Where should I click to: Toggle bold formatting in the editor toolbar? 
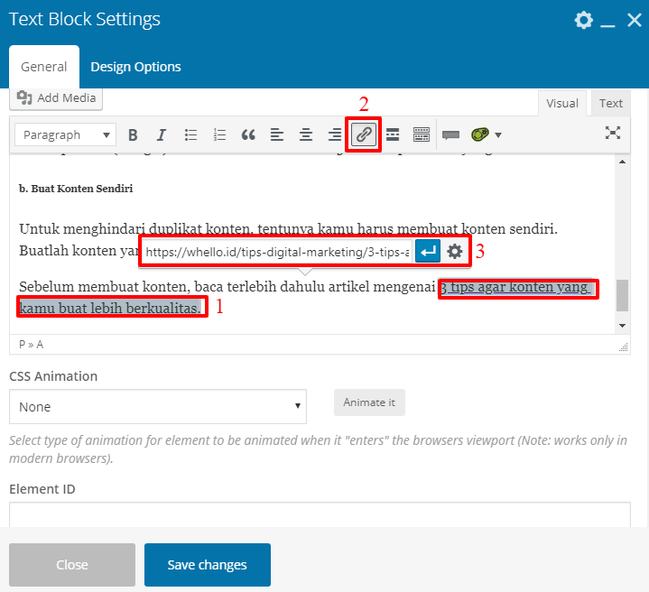tap(133, 135)
